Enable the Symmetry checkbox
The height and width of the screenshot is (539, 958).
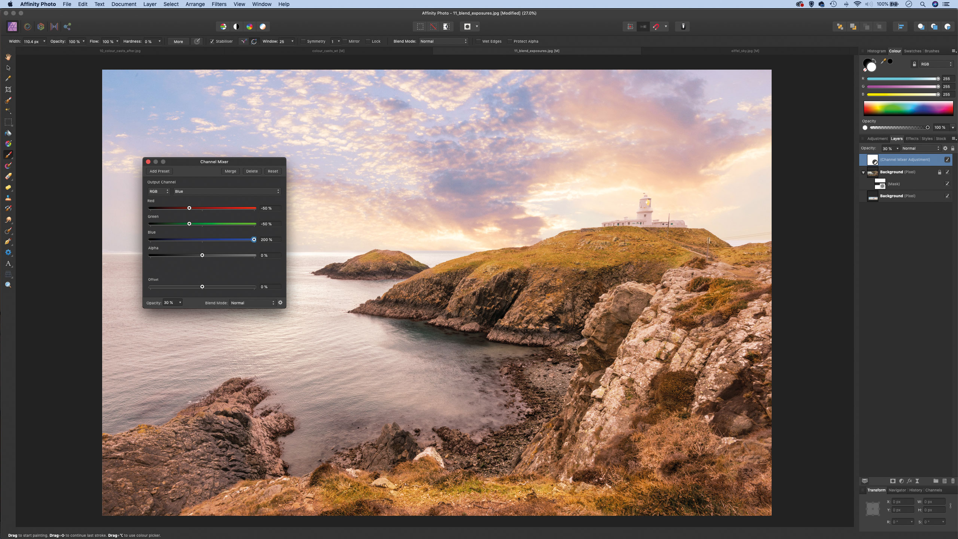coord(303,42)
